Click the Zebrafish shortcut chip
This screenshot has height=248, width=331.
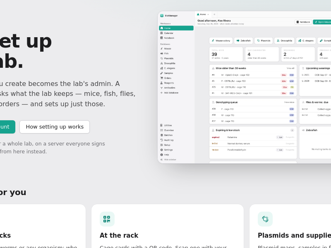tap(244, 41)
